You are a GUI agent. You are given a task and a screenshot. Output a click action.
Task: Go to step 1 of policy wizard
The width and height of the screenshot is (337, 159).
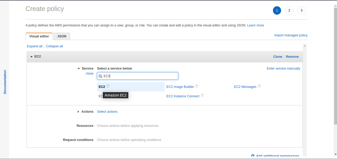[277, 10]
